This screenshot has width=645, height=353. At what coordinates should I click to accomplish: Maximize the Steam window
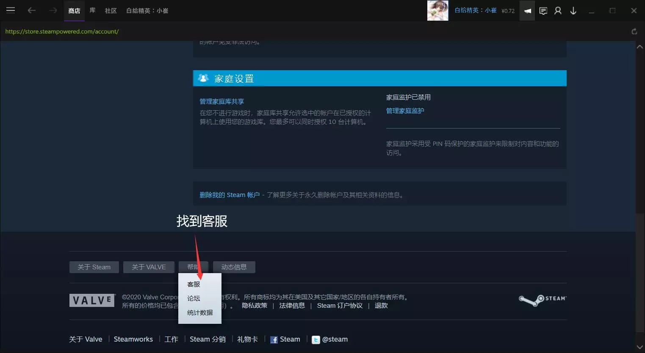coord(612,11)
